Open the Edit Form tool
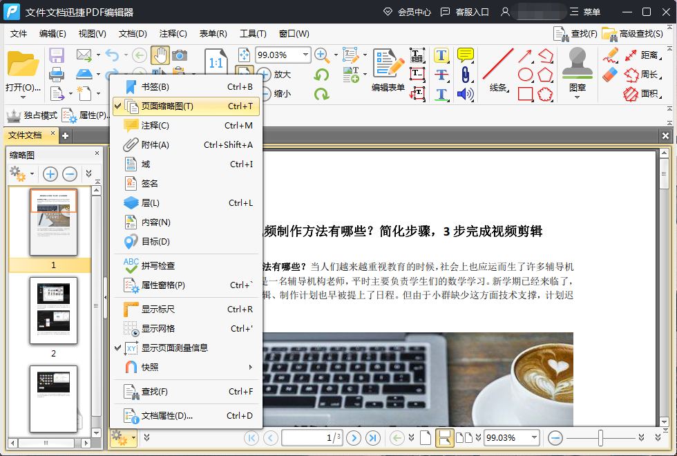 (388, 70)
